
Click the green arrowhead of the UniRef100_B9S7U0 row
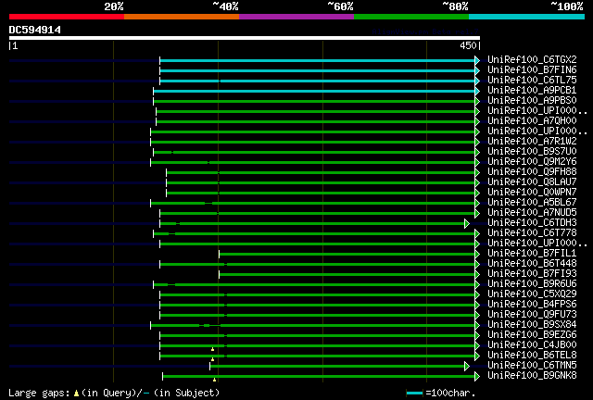[477, 153]
